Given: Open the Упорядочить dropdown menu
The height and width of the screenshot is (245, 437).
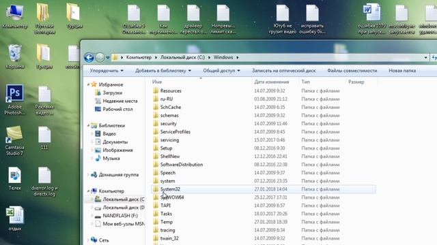Looking at the screenshot, I should pos(107,71).
